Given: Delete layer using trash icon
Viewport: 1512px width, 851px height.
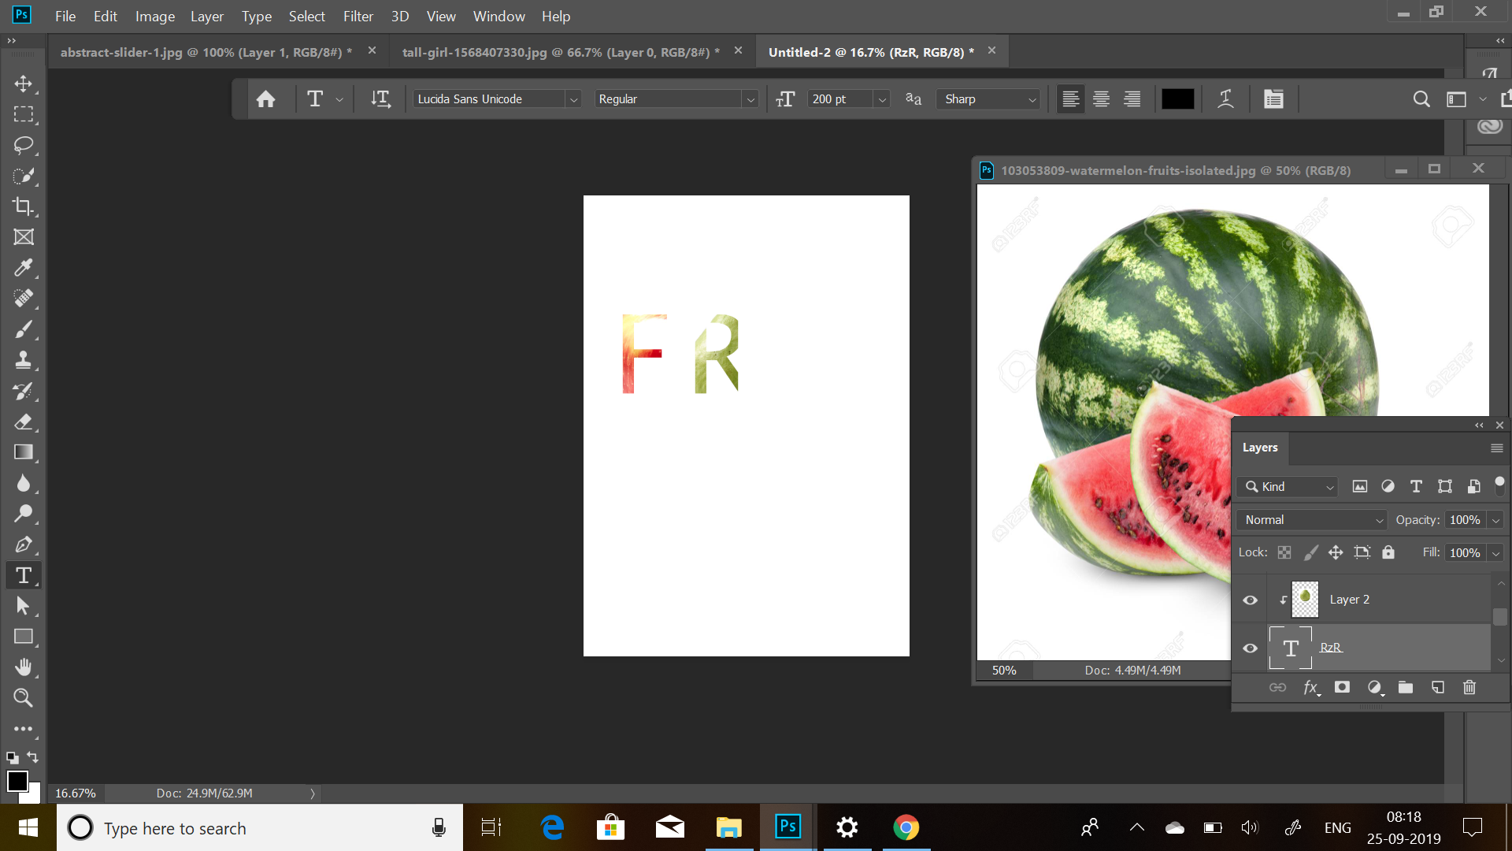Looking at the screenshot, I should point(1469,688).
